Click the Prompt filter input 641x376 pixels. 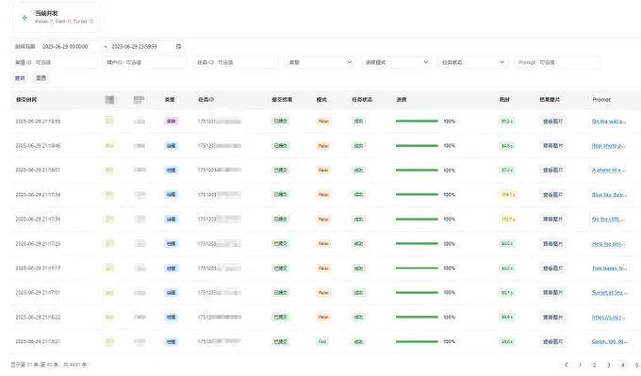pyautogui.click(x=557, y=62)
